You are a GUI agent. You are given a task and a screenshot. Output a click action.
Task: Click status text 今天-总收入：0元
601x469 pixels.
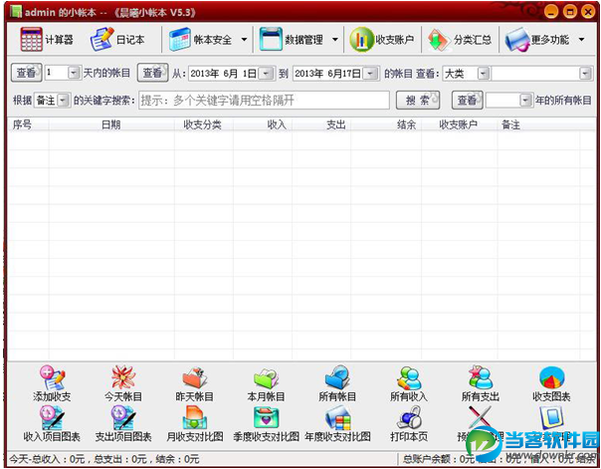pyautogui.click(x=47, y=459)
